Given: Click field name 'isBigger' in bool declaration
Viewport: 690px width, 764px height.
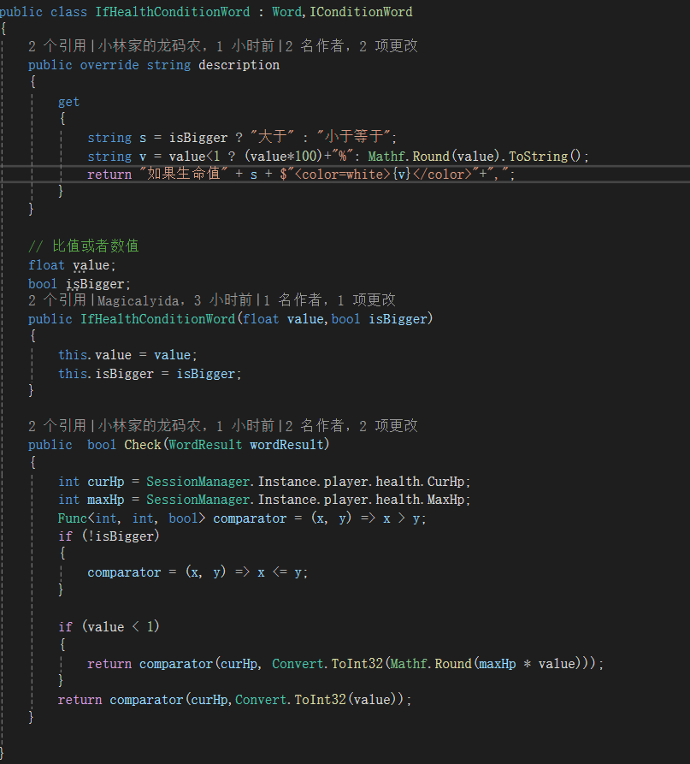Looking at the screenshot, I should [96, 283].
